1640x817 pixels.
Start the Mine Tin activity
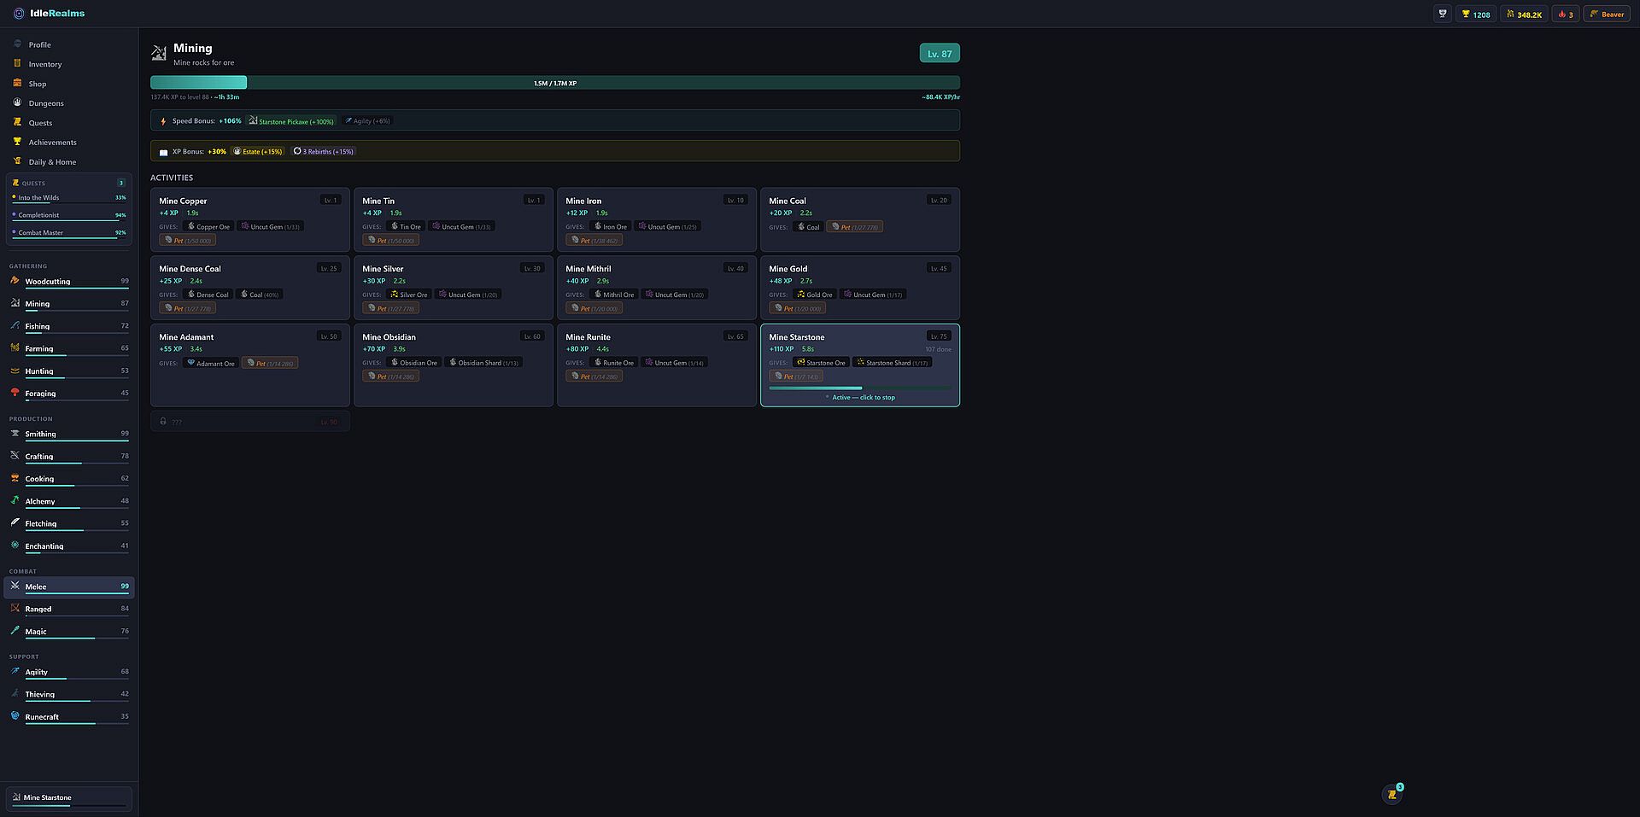[x=454, y=219]
